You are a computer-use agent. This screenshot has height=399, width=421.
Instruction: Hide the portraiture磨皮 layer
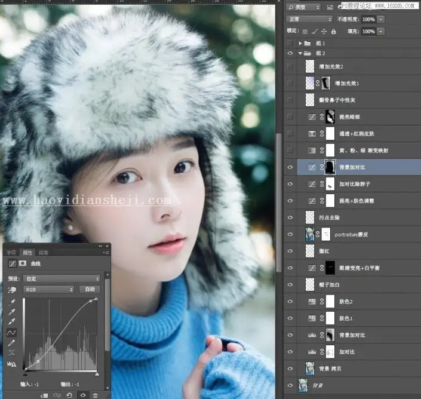pyautogui.click(x=290, y=234)
